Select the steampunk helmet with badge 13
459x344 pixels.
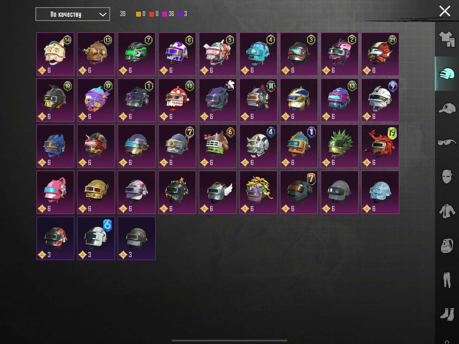(96, 54)
